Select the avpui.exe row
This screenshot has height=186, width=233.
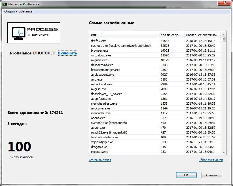[x=155, y=128]
